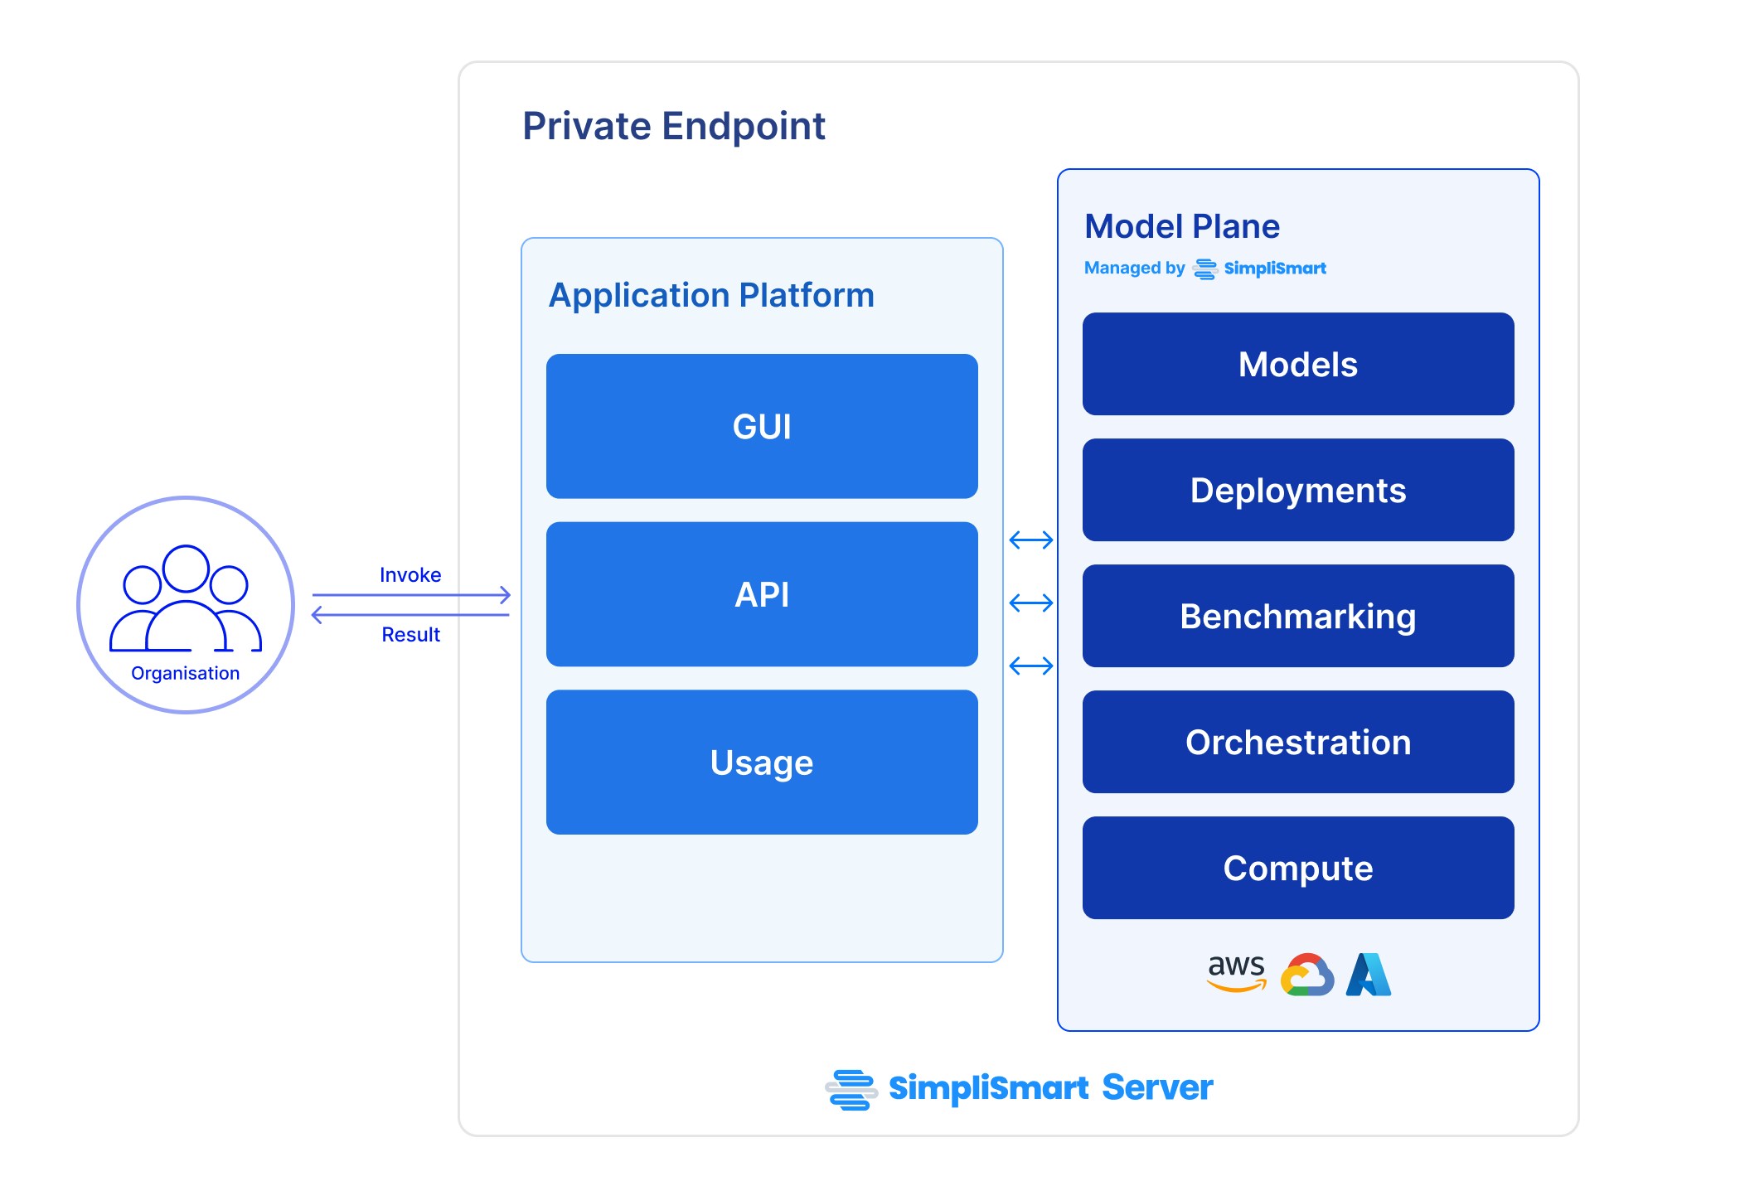Image resolution: width=1740 pixels, height=1186 pixels.
Task: Select the Benchmarking block
Action: [1297, 616]
